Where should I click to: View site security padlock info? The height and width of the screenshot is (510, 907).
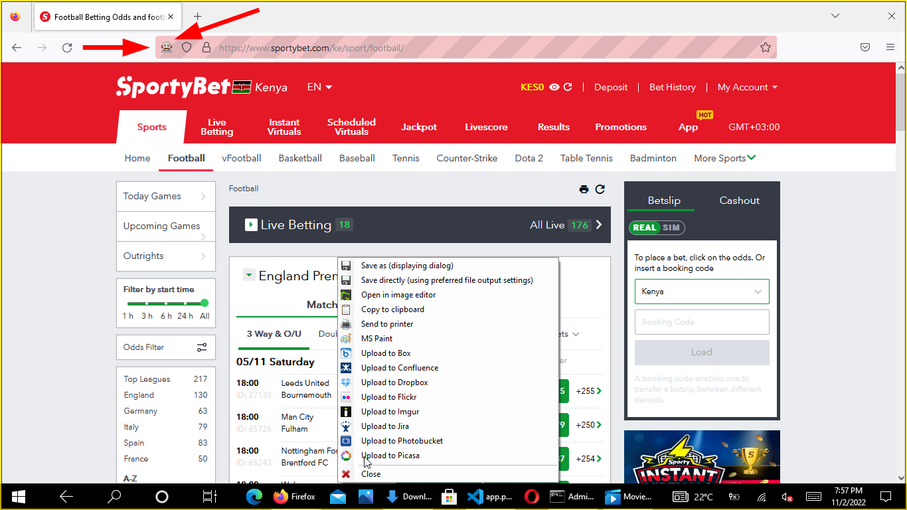coord(206,47)
